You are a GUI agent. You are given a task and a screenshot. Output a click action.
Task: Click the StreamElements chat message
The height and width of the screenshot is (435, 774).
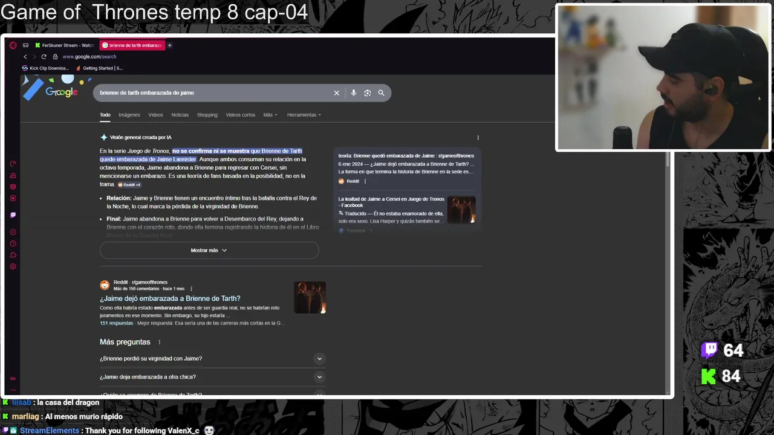coord(109,431)
